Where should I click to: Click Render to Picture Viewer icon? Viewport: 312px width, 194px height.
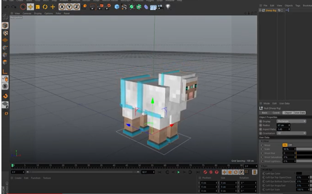(100, 7)
